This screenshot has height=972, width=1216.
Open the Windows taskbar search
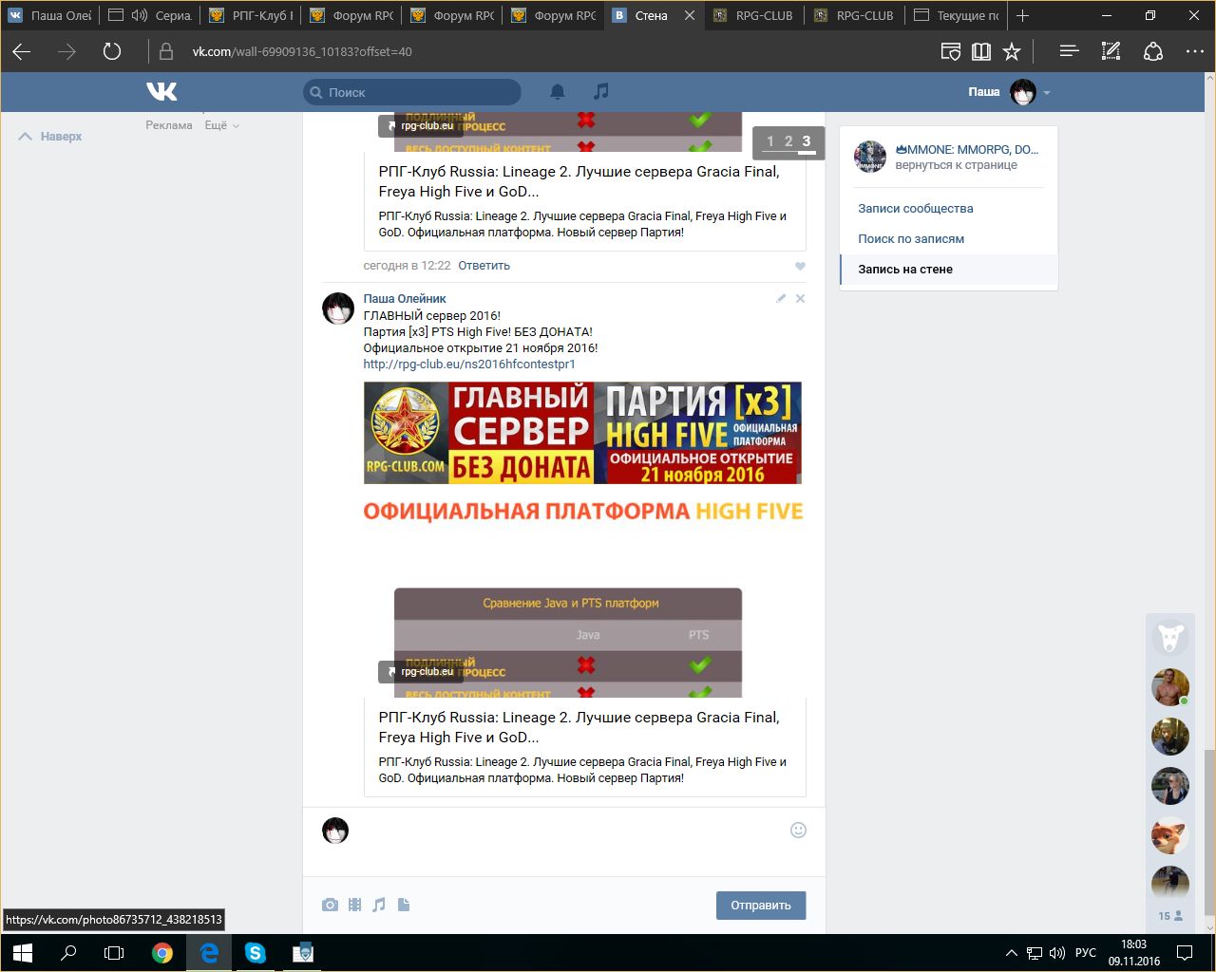pos(68,953)
